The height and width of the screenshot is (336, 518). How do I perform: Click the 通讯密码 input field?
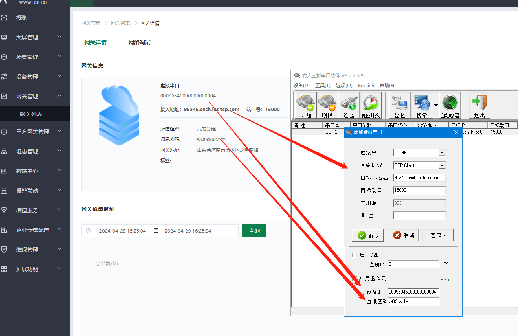(413, 301)
